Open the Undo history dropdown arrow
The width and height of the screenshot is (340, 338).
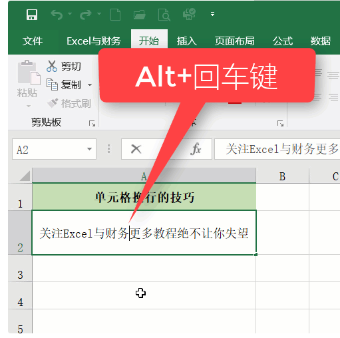point(70,14)
